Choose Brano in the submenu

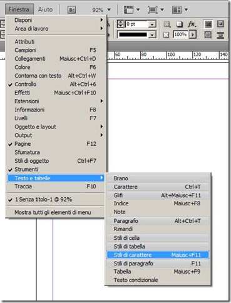point(158,178)
